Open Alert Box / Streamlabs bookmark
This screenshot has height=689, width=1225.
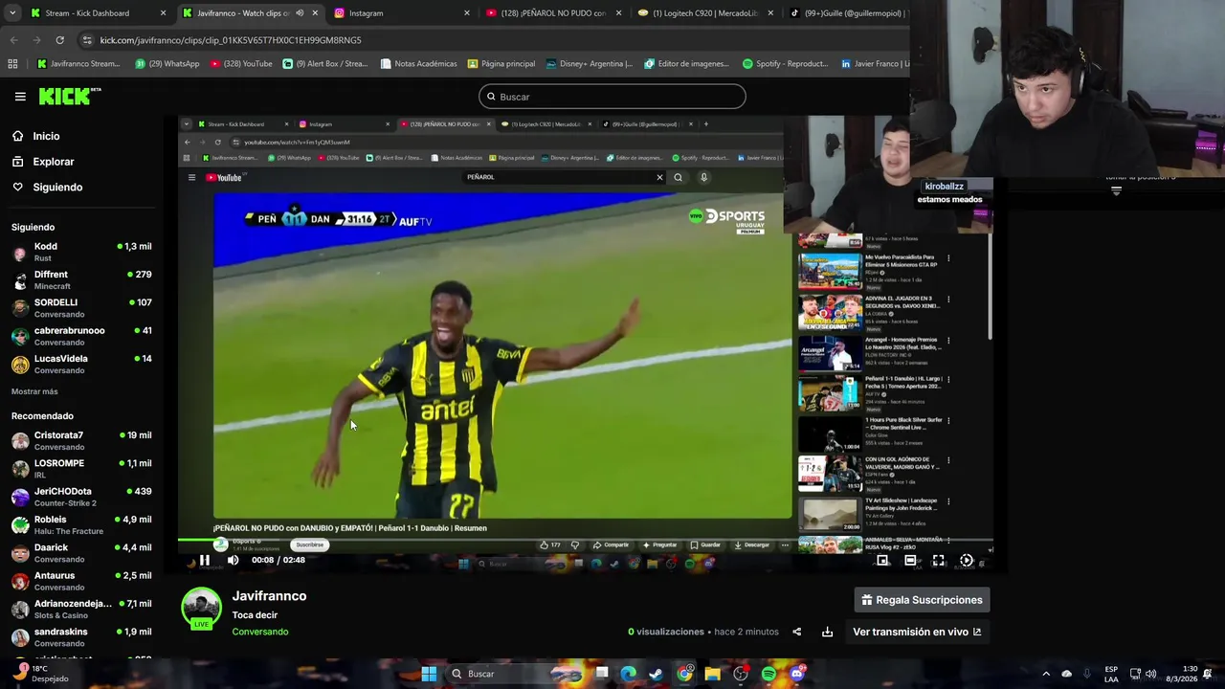click(x=324, y=64)
